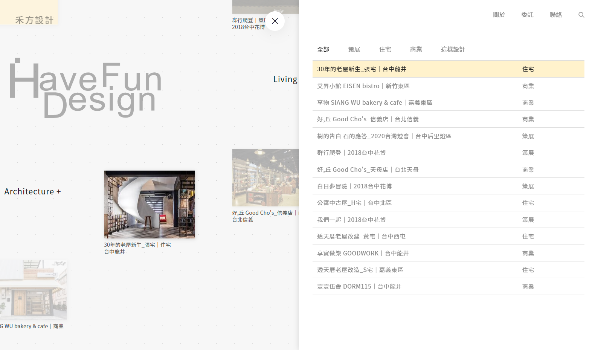Open 樹的告白 石的應答 2020台灣燈會 project
Image resolution: width=598 pixels, height=350 pixels.
(x=384, y=136)
